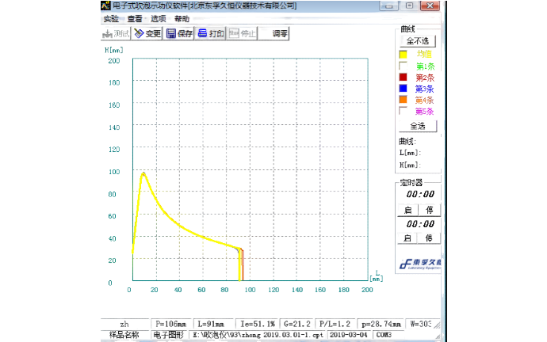The image size is (547, 342).
Task: Click the orange color swatch in the legend
Action: (x=403, y=101)
